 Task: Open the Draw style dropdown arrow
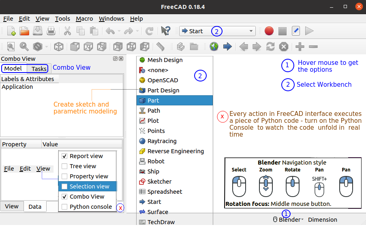47,47
